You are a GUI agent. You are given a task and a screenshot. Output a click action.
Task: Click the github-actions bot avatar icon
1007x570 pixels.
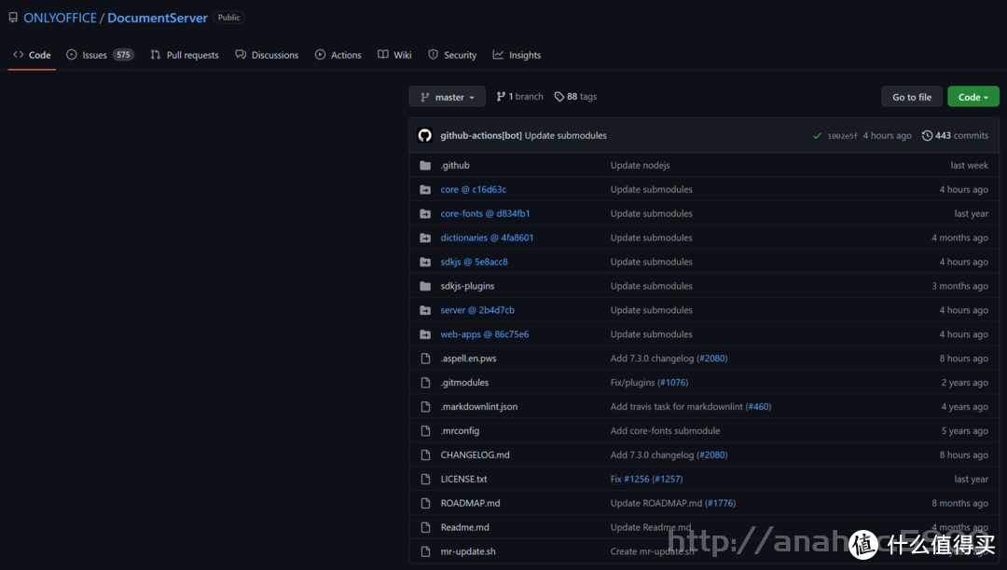coord(424,135)
